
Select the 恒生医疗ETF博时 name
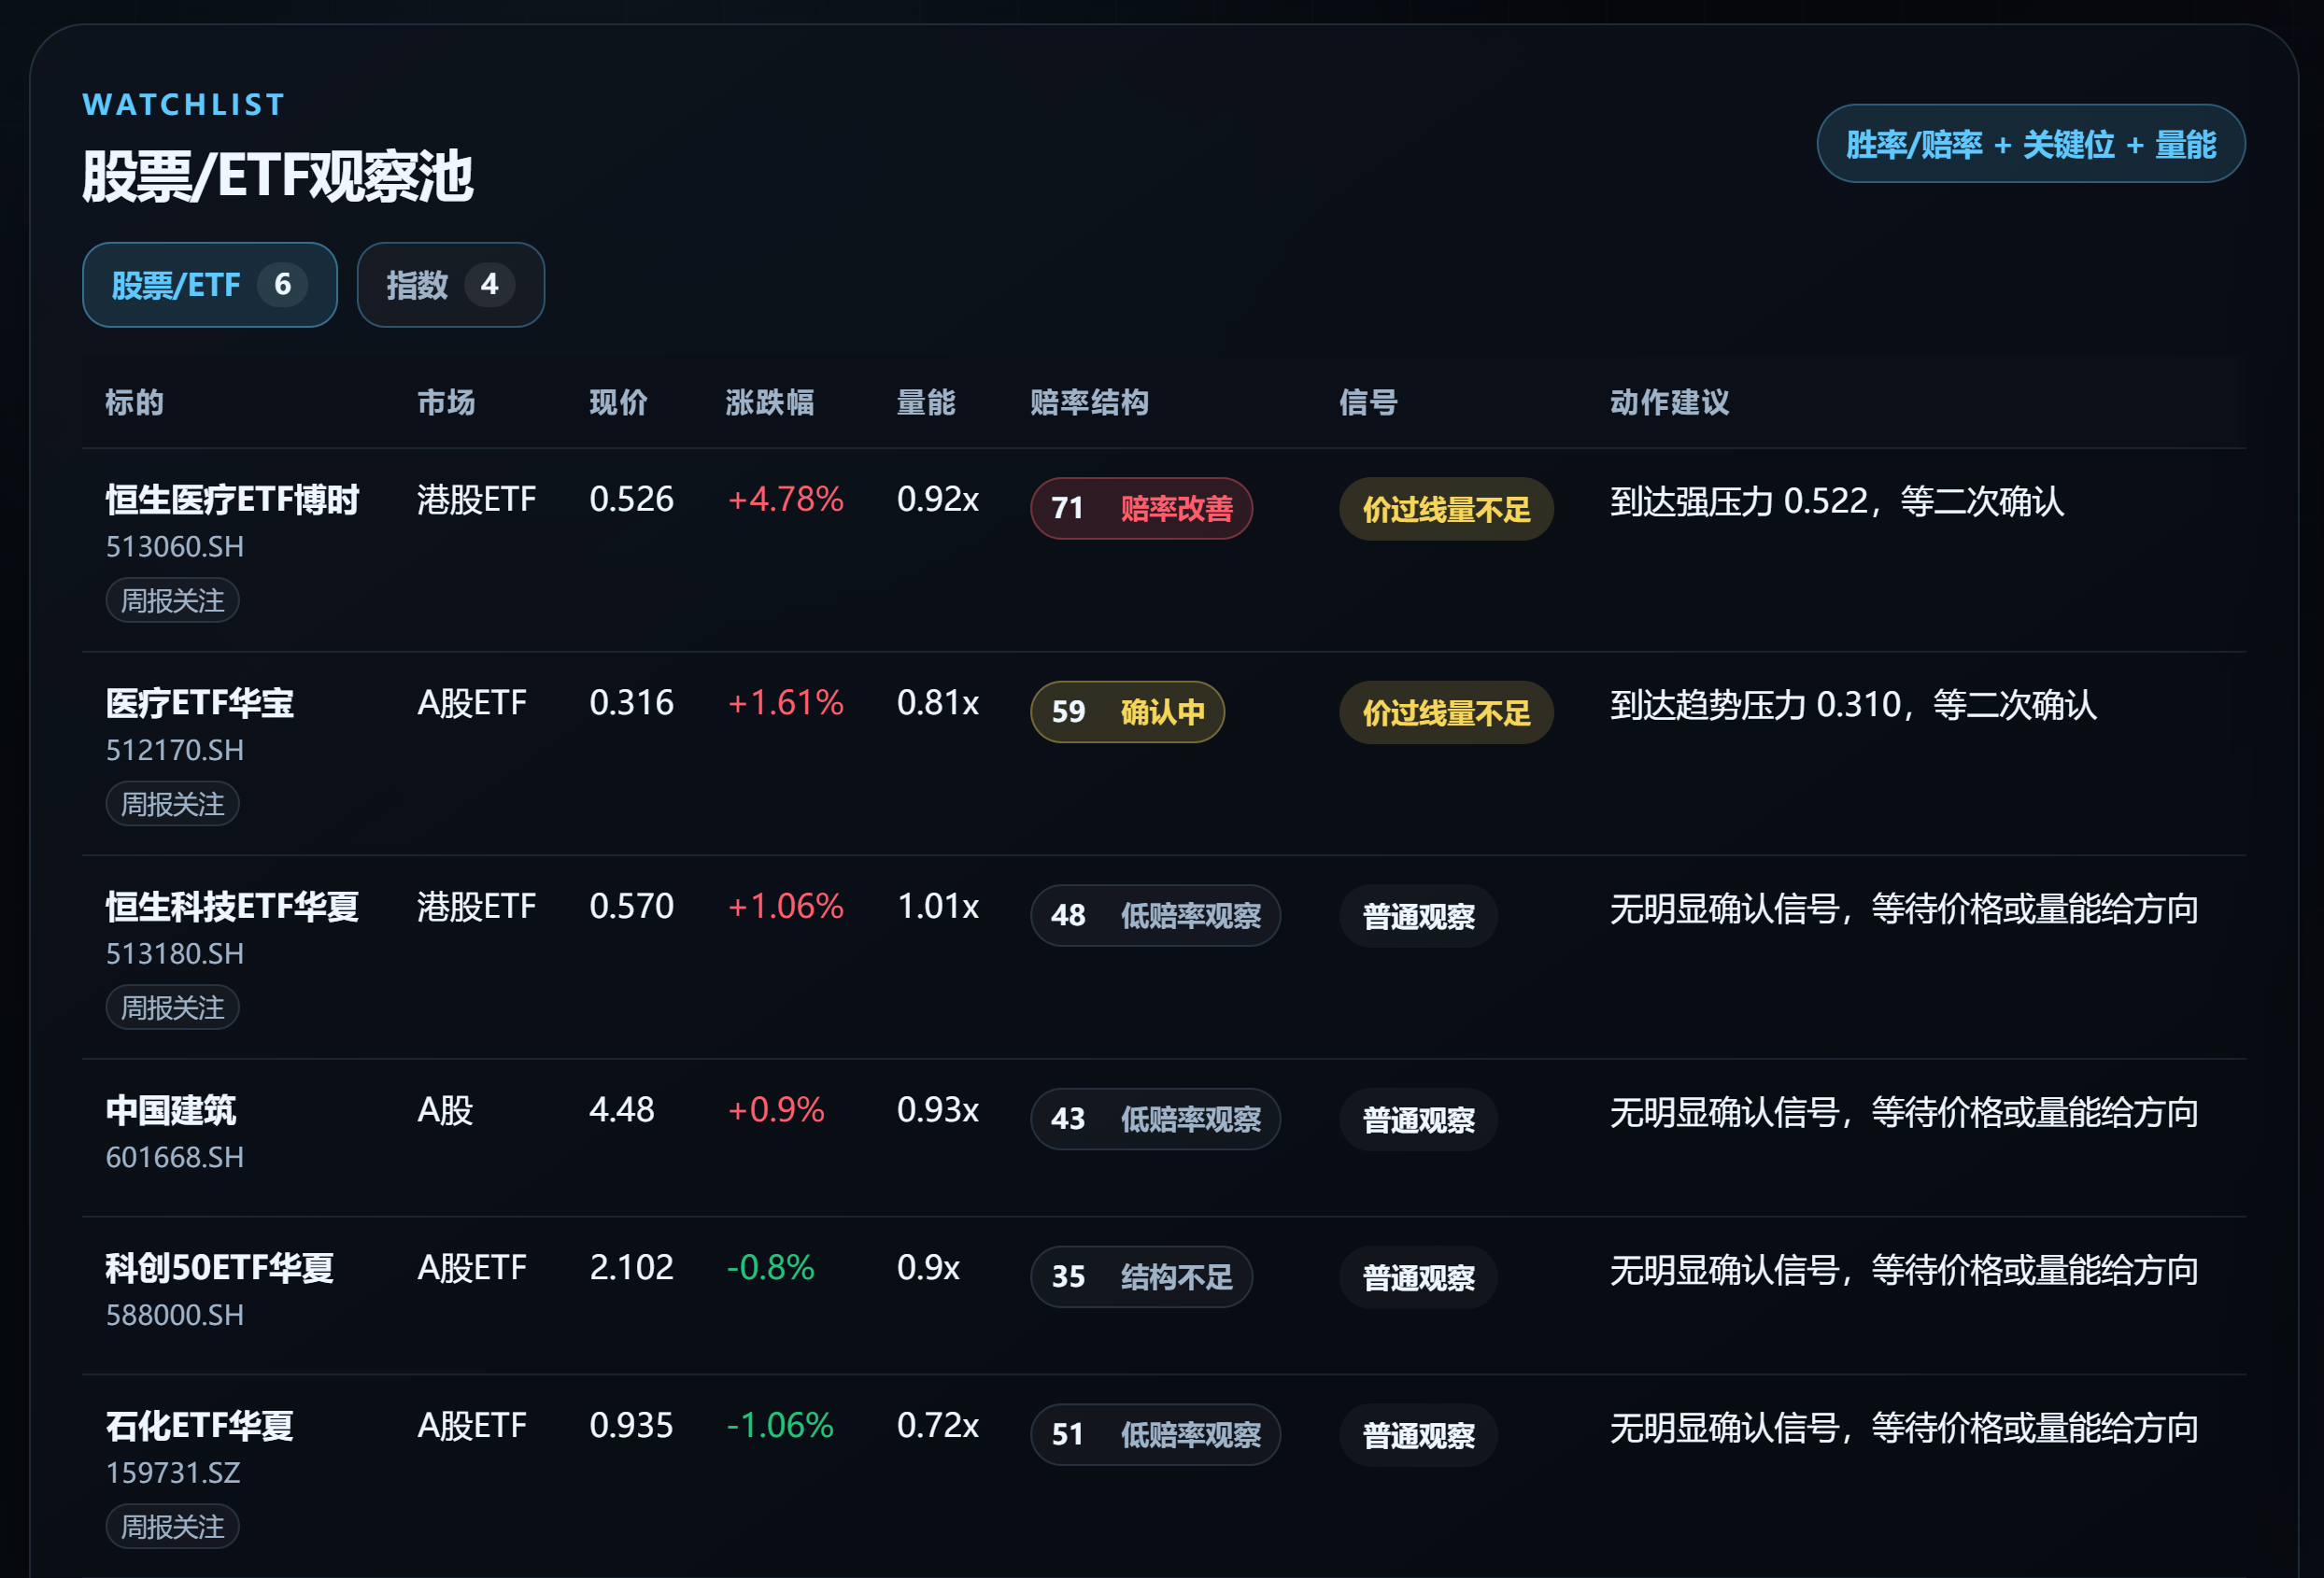(232, 500)
